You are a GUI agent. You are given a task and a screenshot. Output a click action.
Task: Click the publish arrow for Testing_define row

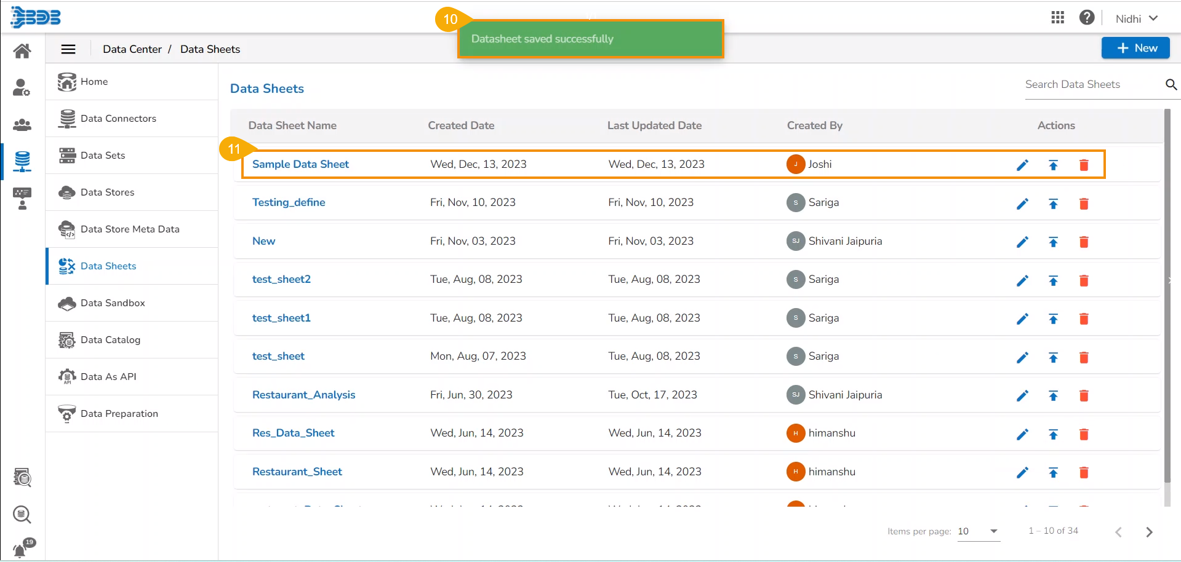click(x=1053, y=204)
